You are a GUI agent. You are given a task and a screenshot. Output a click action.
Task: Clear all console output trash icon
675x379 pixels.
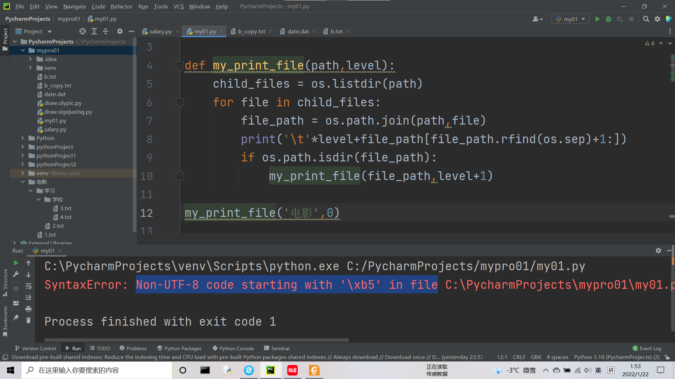pyautogui.click(x=28, y=320)
